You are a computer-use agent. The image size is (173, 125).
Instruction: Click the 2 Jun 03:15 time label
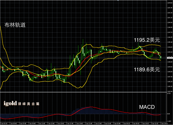tap(4, 123)
